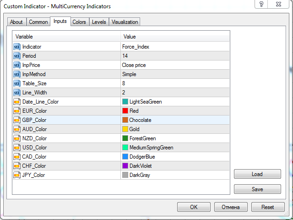Click the MediumSpringGreen swatch for USD_Color
Screen dimensions: 293x220
click(125, 148)
